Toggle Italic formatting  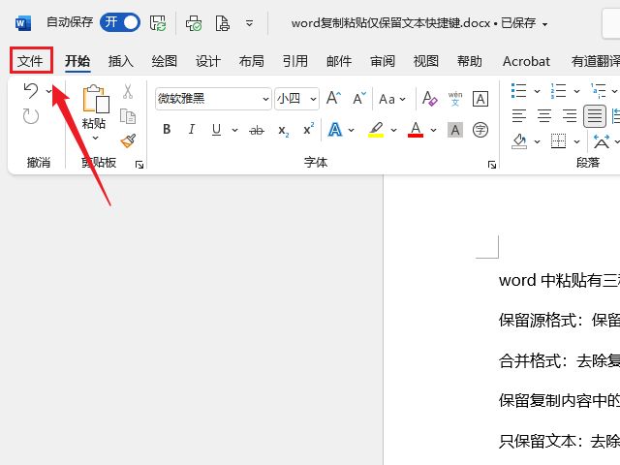[x=192, y=129]
